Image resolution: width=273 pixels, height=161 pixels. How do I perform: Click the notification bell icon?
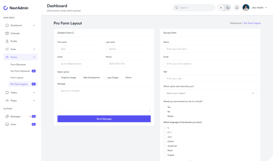point(237,7)
